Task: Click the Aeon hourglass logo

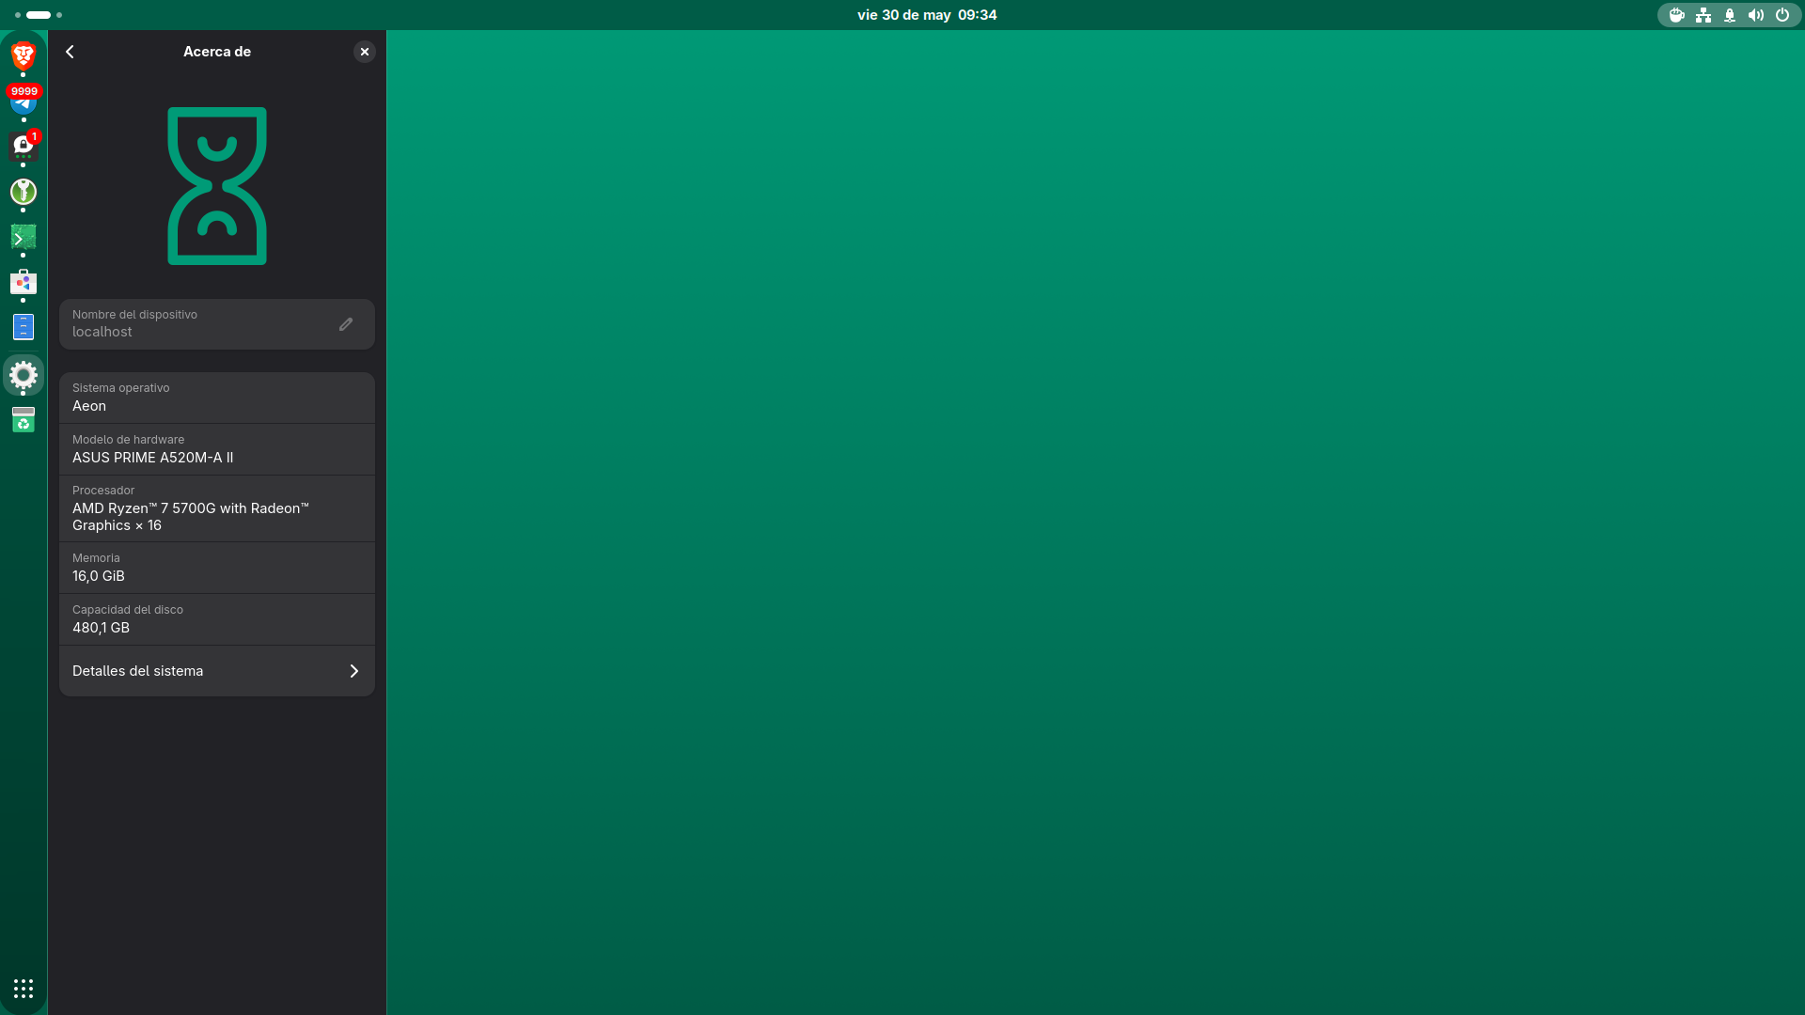Action: coord(217,186)
